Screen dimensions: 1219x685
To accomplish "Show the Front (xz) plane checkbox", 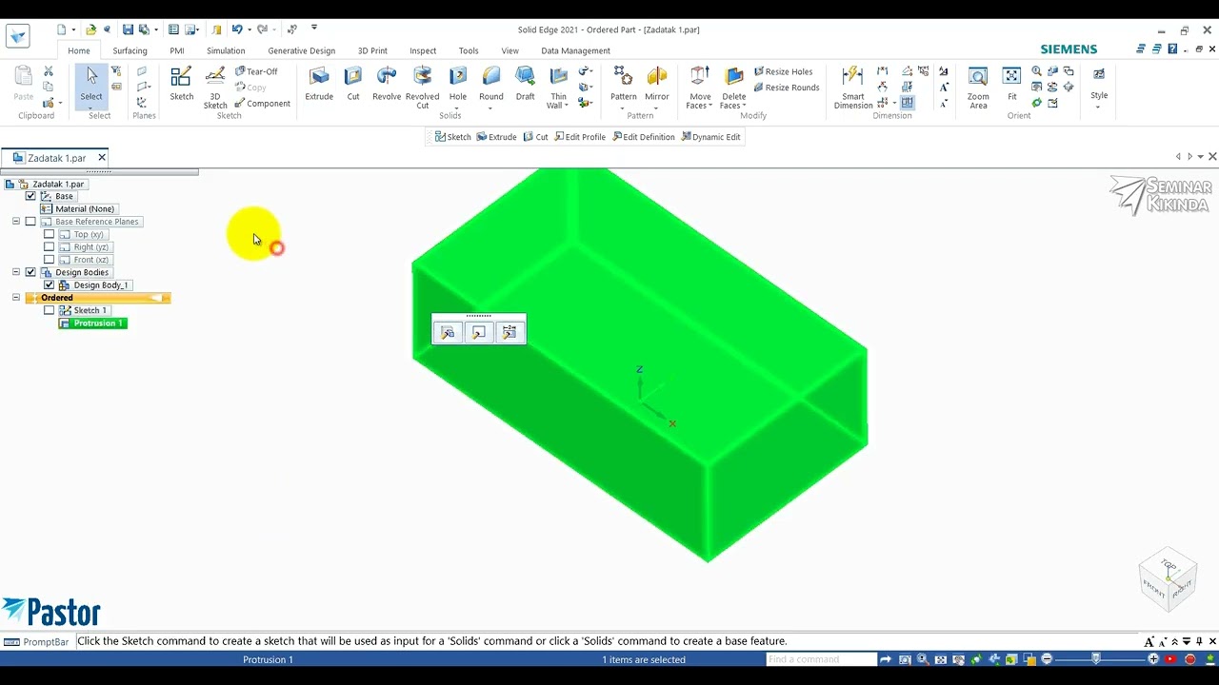I will (x=50, y=260).
